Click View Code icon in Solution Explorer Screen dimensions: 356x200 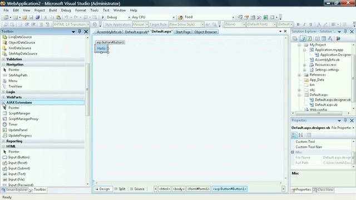pyautogui.click(x=317, y=38)
